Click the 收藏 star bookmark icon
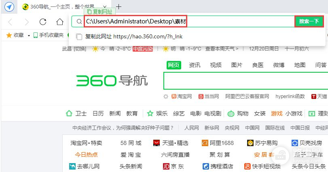This screenshot has height=172, width=328. tap(9, 36)
